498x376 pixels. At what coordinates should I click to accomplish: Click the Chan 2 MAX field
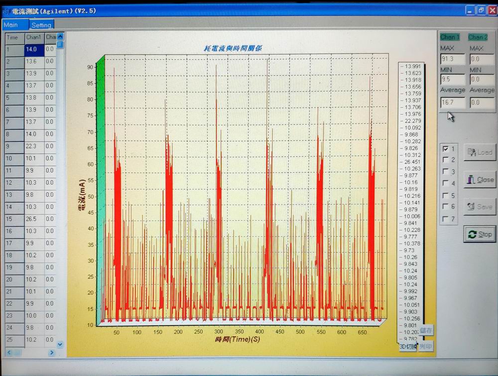point(482,59)
